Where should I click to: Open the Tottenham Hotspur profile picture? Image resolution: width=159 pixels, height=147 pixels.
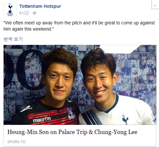pos(10,10)
